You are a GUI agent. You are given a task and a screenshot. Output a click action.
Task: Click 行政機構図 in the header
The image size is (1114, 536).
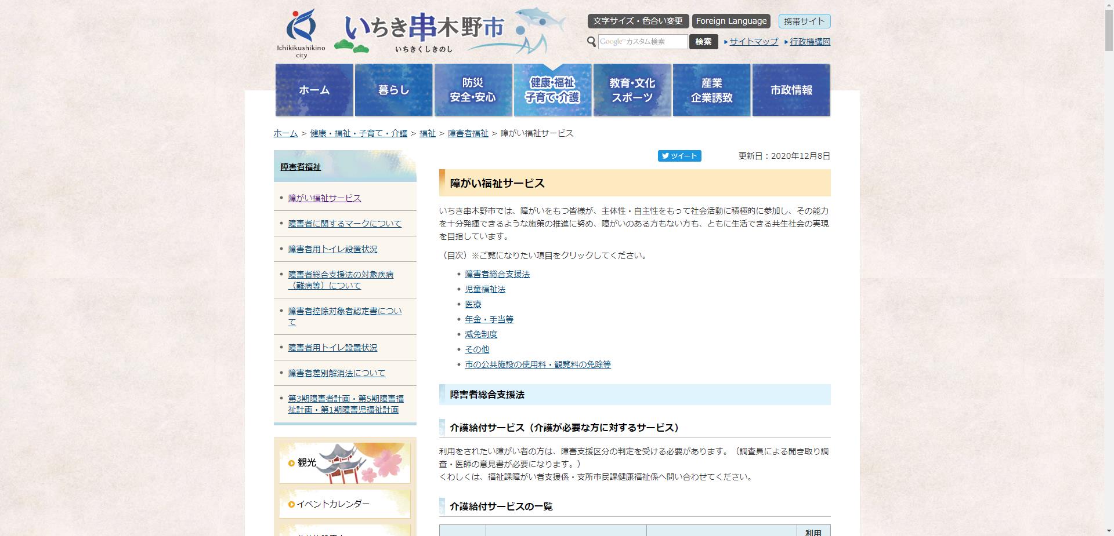click(x=809, y=42)
